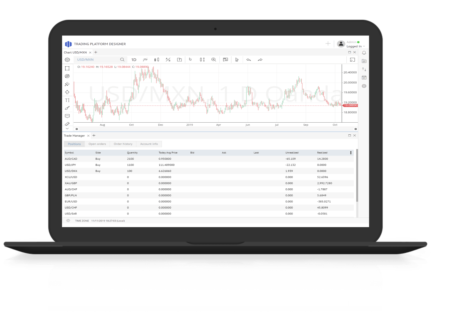The width and height of the screenshot is (451, 321).
Task: Open the indicators line icon
Action: pos(145,60)
